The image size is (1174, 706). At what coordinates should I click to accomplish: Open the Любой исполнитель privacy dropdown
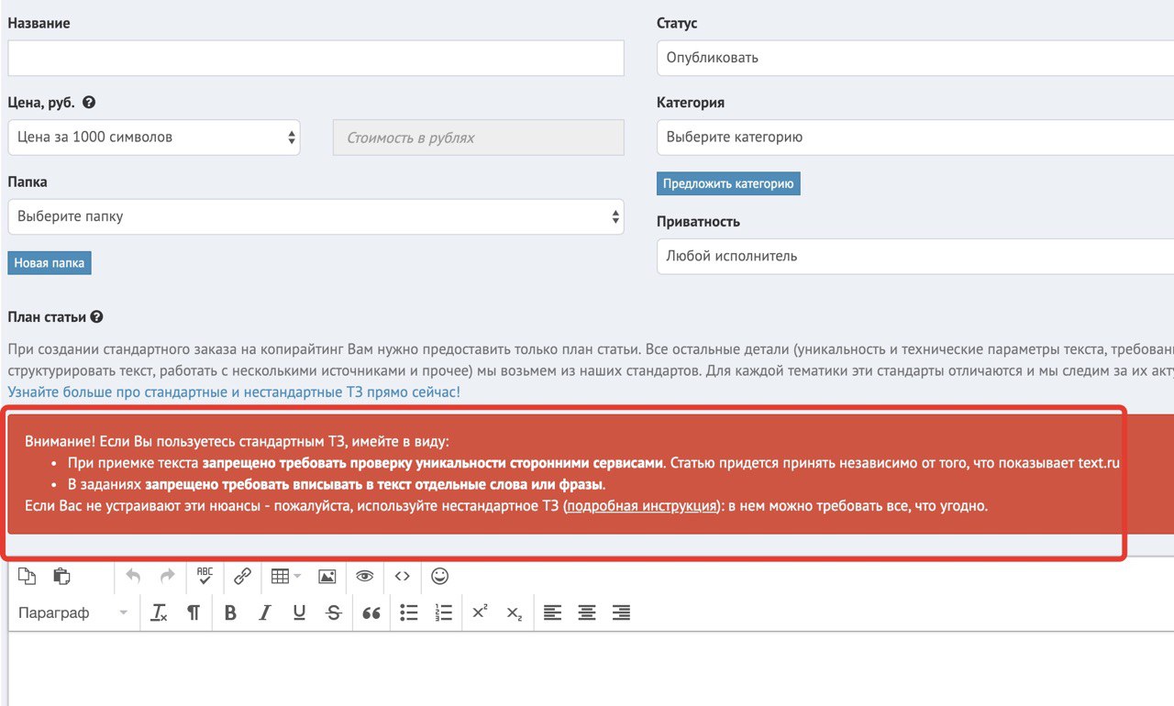click(x=915, y=257)
